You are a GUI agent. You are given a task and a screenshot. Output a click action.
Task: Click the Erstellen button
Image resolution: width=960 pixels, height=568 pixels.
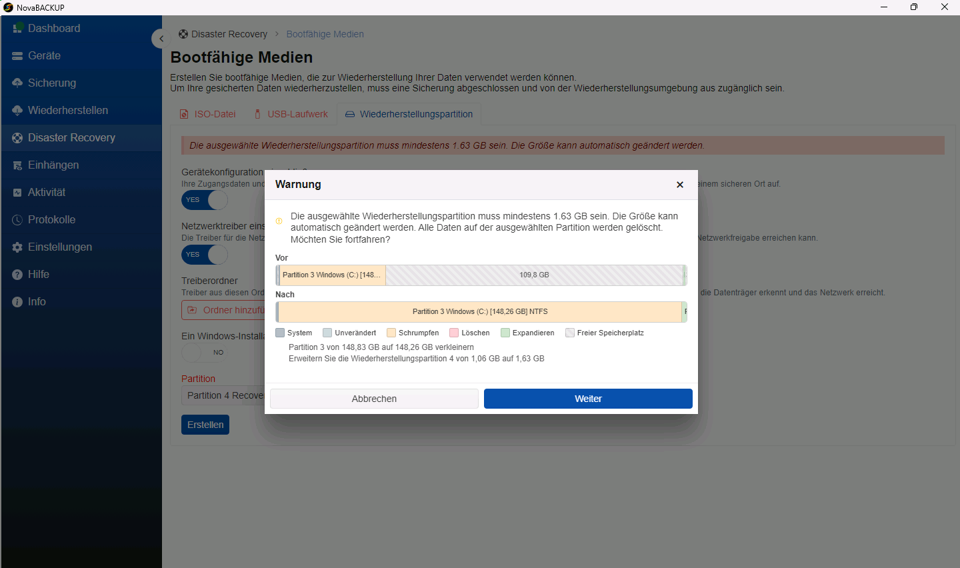205,425
